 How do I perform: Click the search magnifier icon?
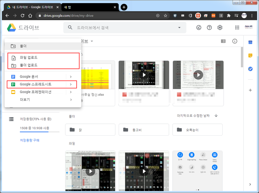coord(70,28)
